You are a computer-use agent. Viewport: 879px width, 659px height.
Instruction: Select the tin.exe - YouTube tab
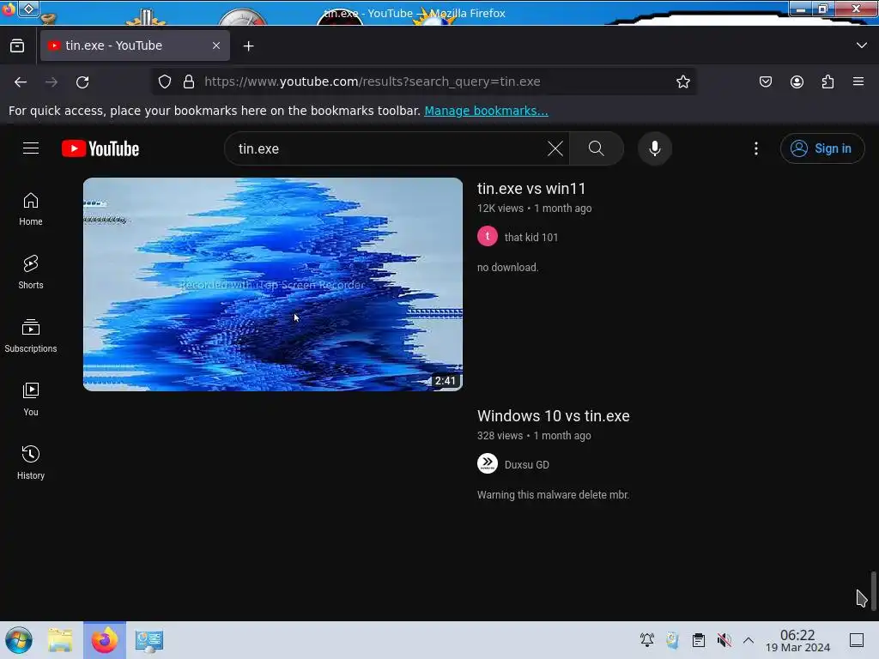tap(135, 45)
